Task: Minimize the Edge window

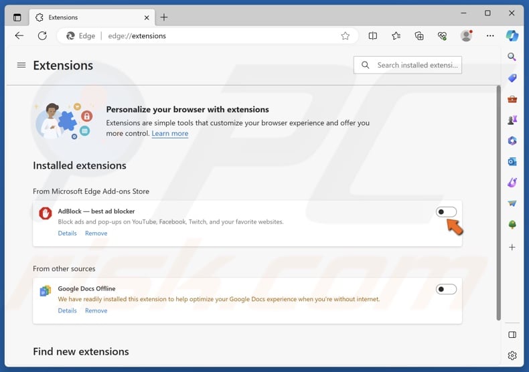Action: pos(463,13)
